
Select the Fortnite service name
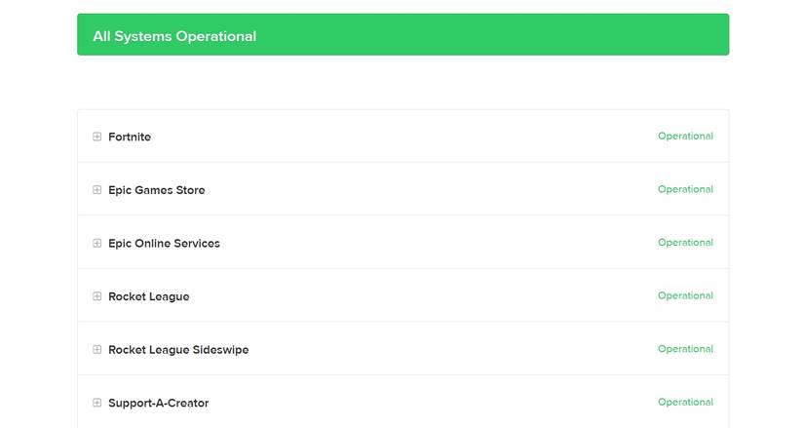point(130,137)
